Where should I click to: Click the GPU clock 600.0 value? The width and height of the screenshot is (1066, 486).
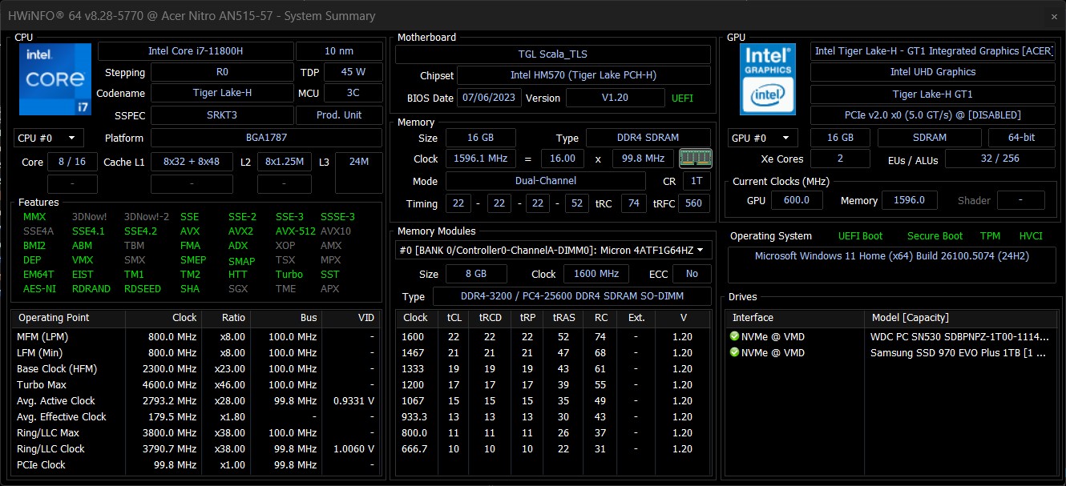796,200
